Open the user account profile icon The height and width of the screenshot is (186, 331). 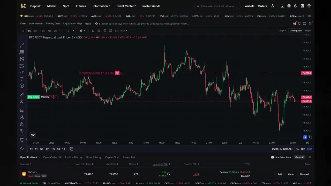pos(272,6)
